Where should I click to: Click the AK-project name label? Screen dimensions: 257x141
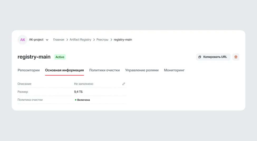36,40
